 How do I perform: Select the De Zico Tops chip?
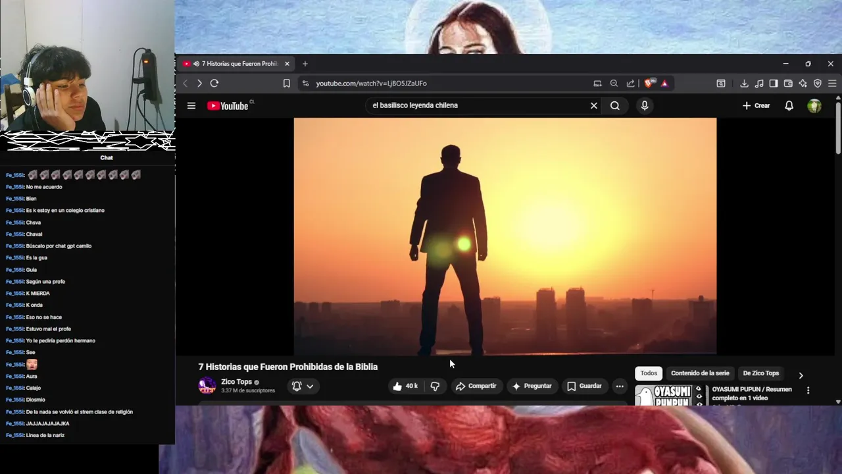click(x=760, y=373)
